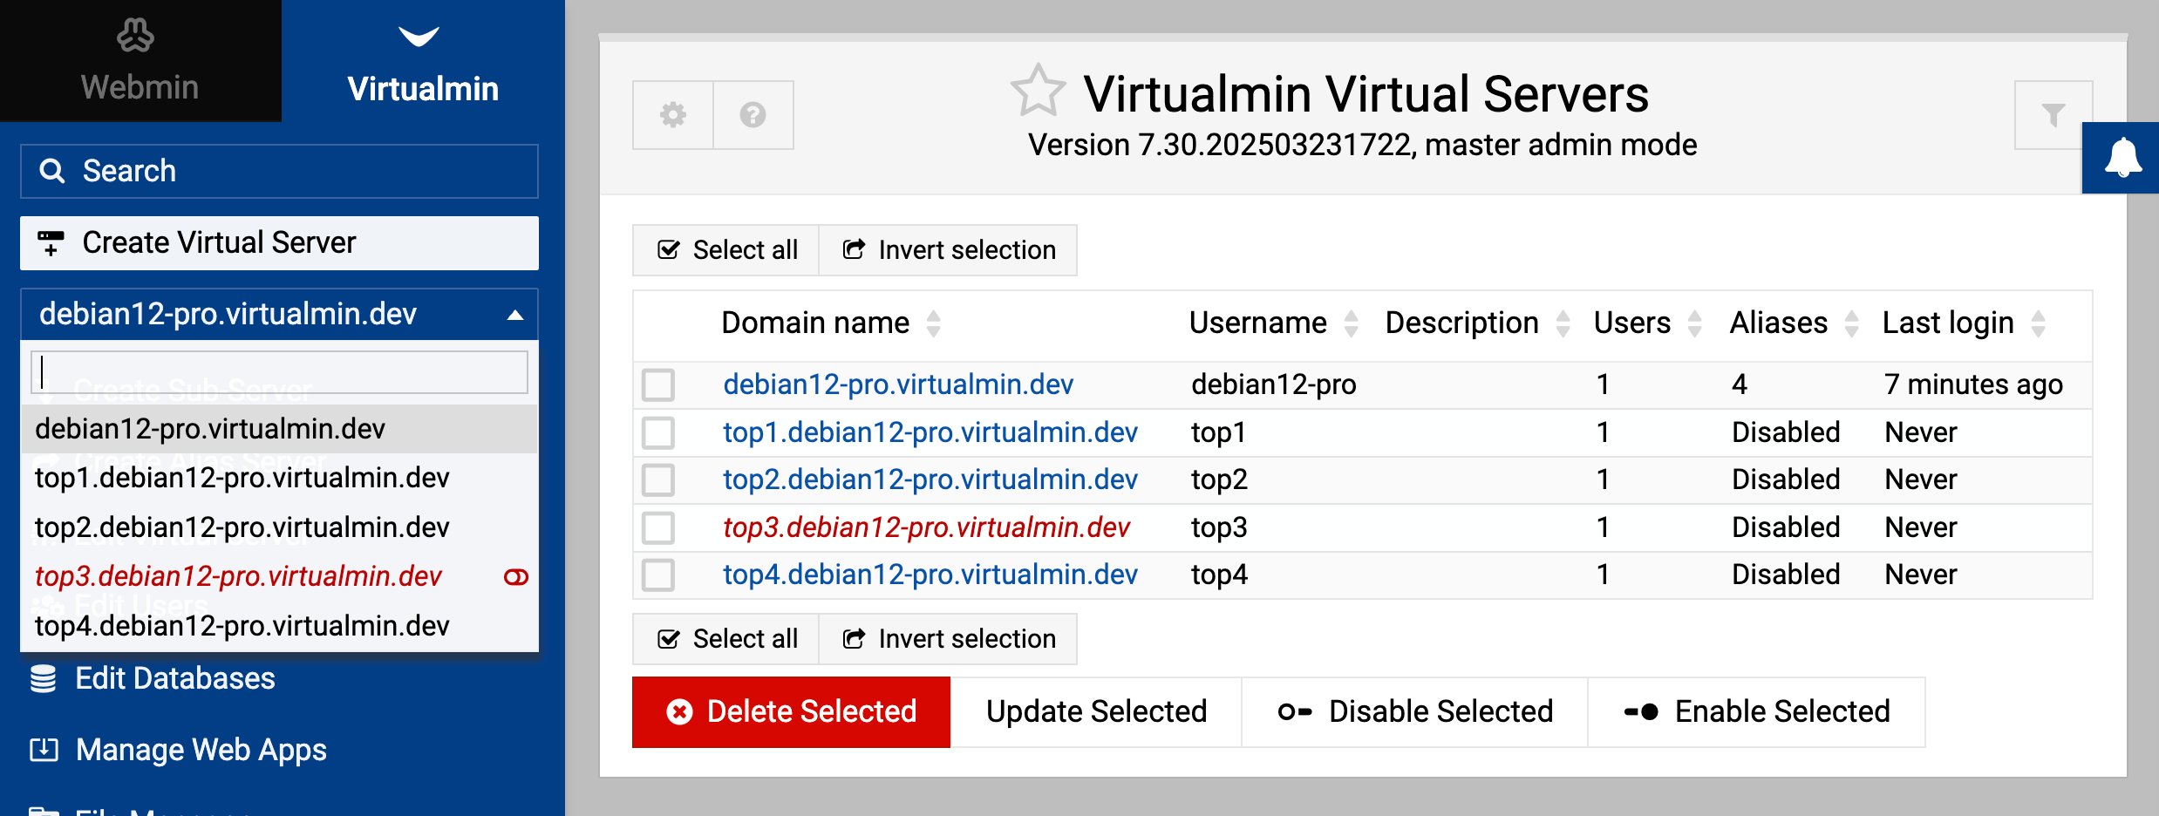This screenshot has height=816, width=2159.
Task: Click the lower Invert selection button
Action: 948,639
